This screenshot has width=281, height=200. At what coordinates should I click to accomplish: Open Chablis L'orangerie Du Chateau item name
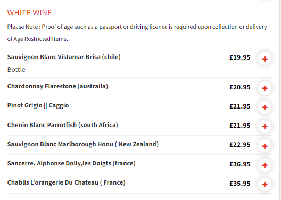66,182
